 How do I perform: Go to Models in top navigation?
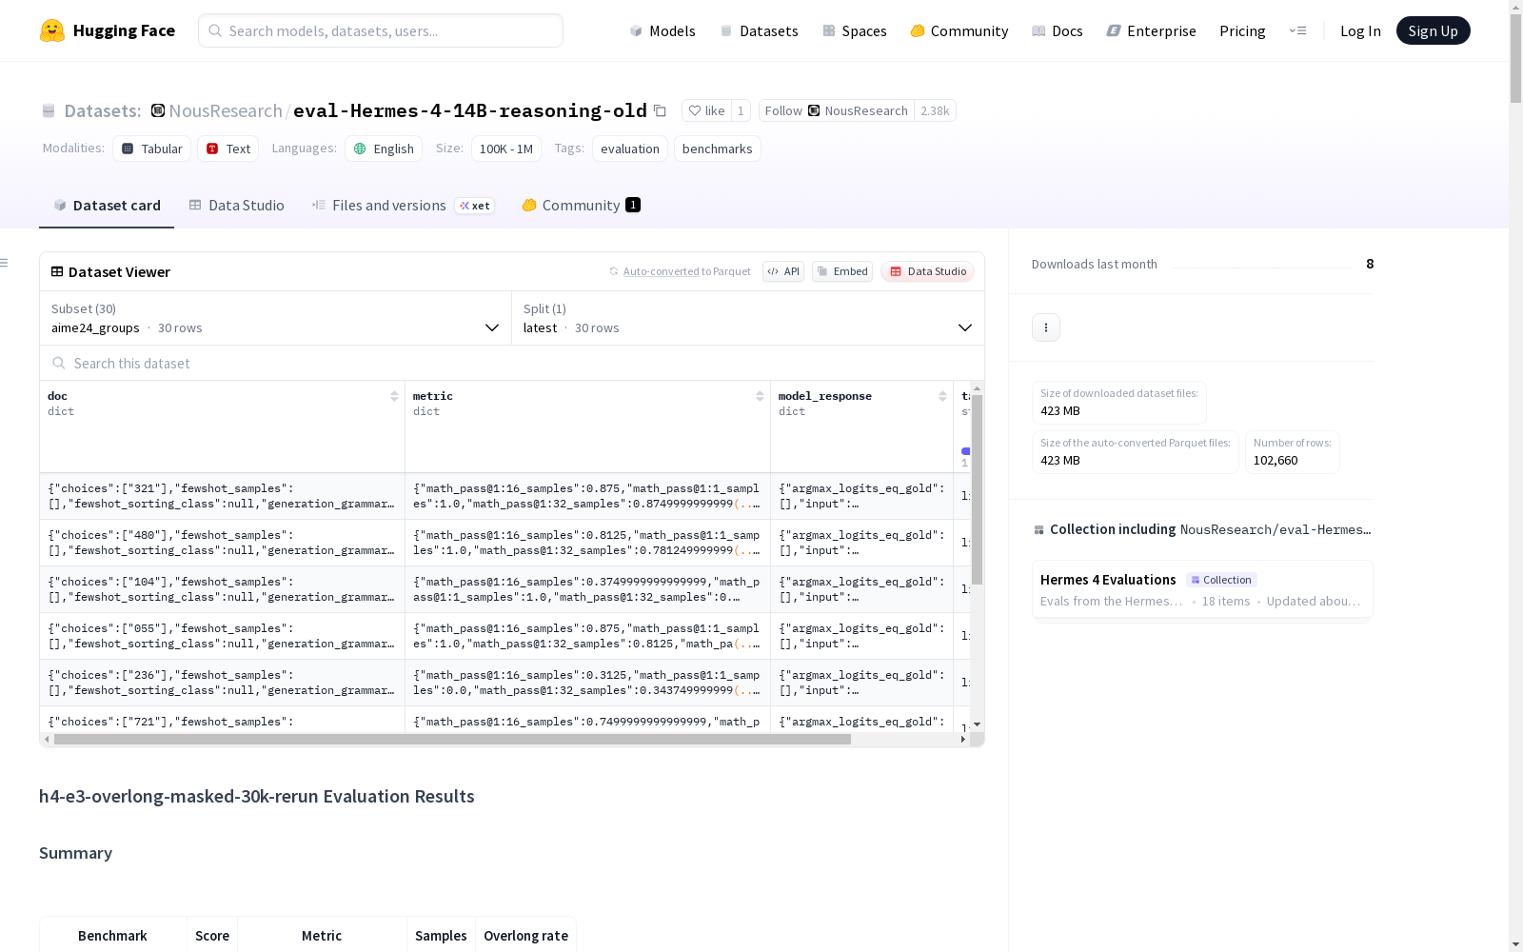click(x=663, y=30)
